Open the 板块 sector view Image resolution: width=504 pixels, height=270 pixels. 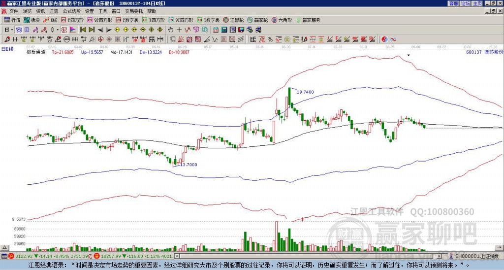(x=31, y=20)
